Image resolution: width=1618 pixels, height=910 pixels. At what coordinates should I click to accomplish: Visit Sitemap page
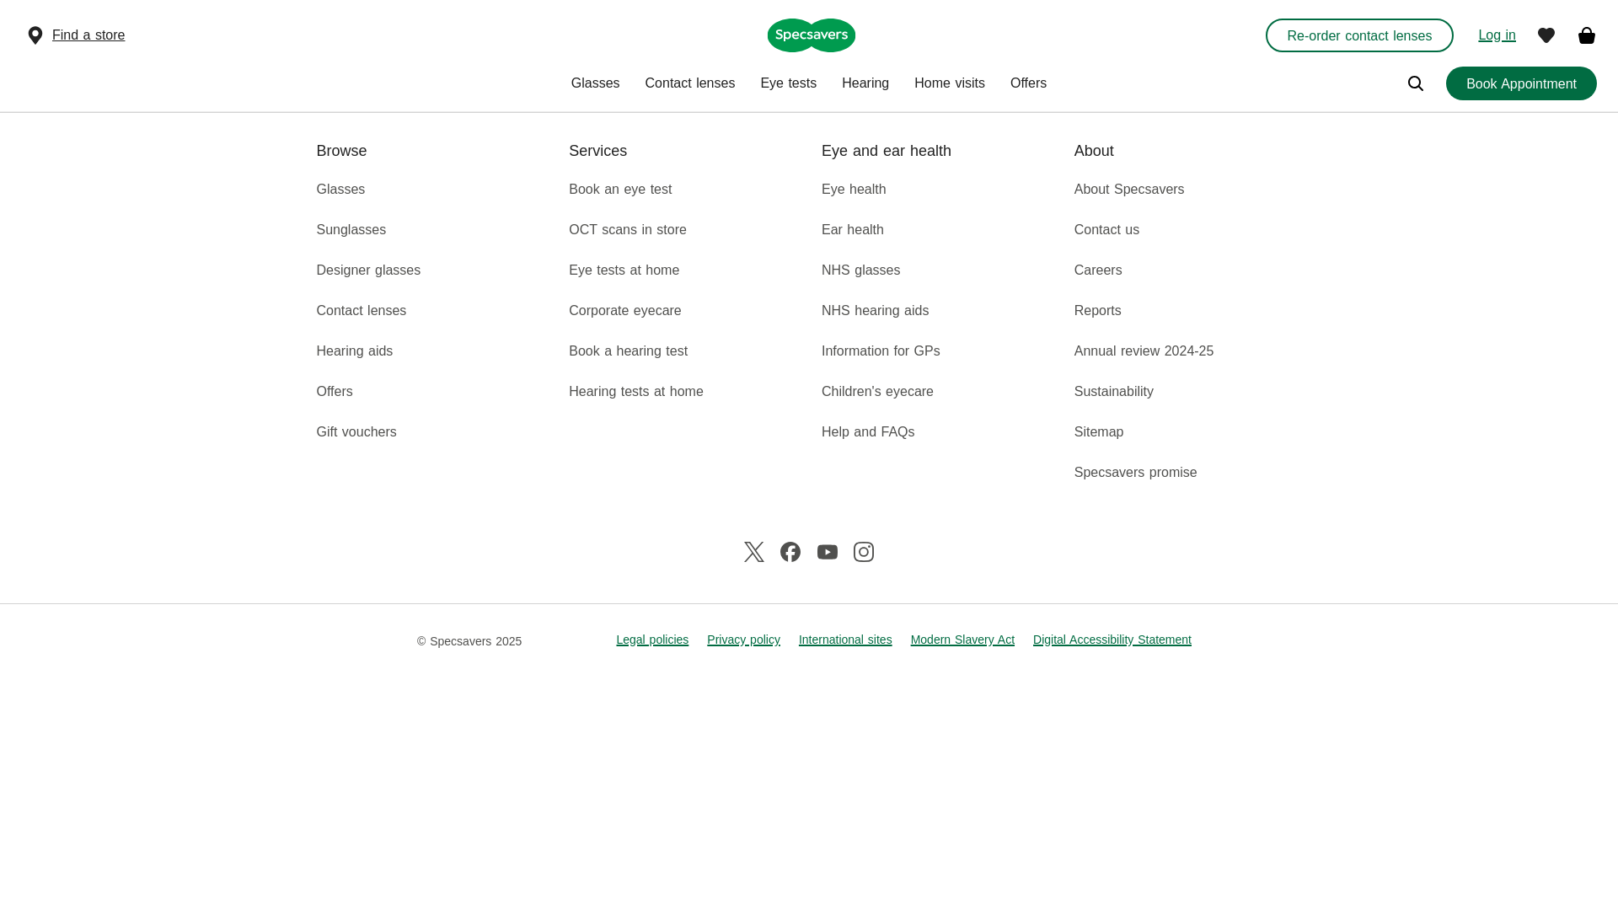(x=1098, y=432)
